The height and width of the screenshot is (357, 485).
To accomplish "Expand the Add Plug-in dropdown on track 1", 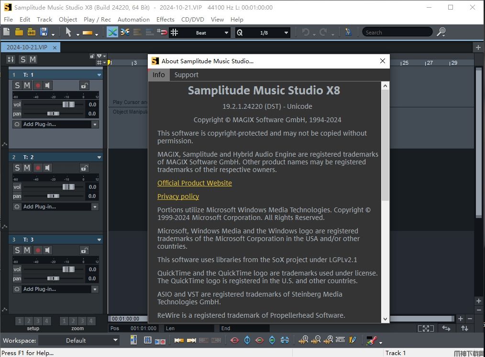I will (x=95, y=125).
